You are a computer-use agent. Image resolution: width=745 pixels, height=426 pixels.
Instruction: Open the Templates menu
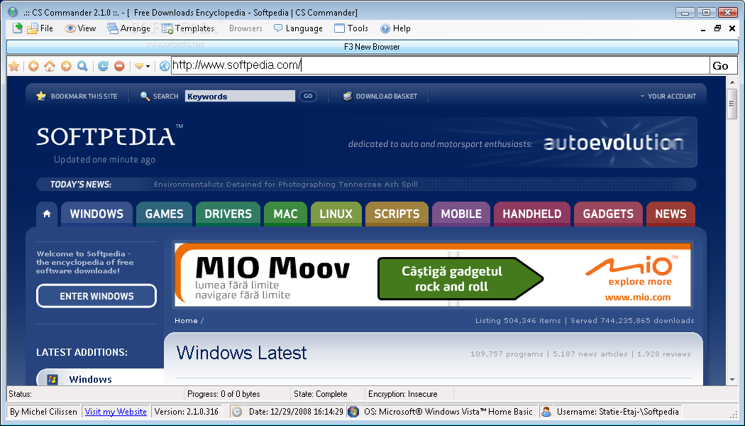point(188,28)
